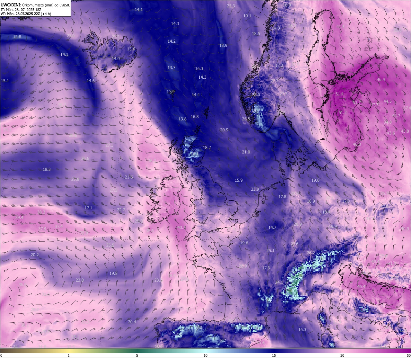Click the value 23.0 over the Atlantic

(x=80, y=280)
